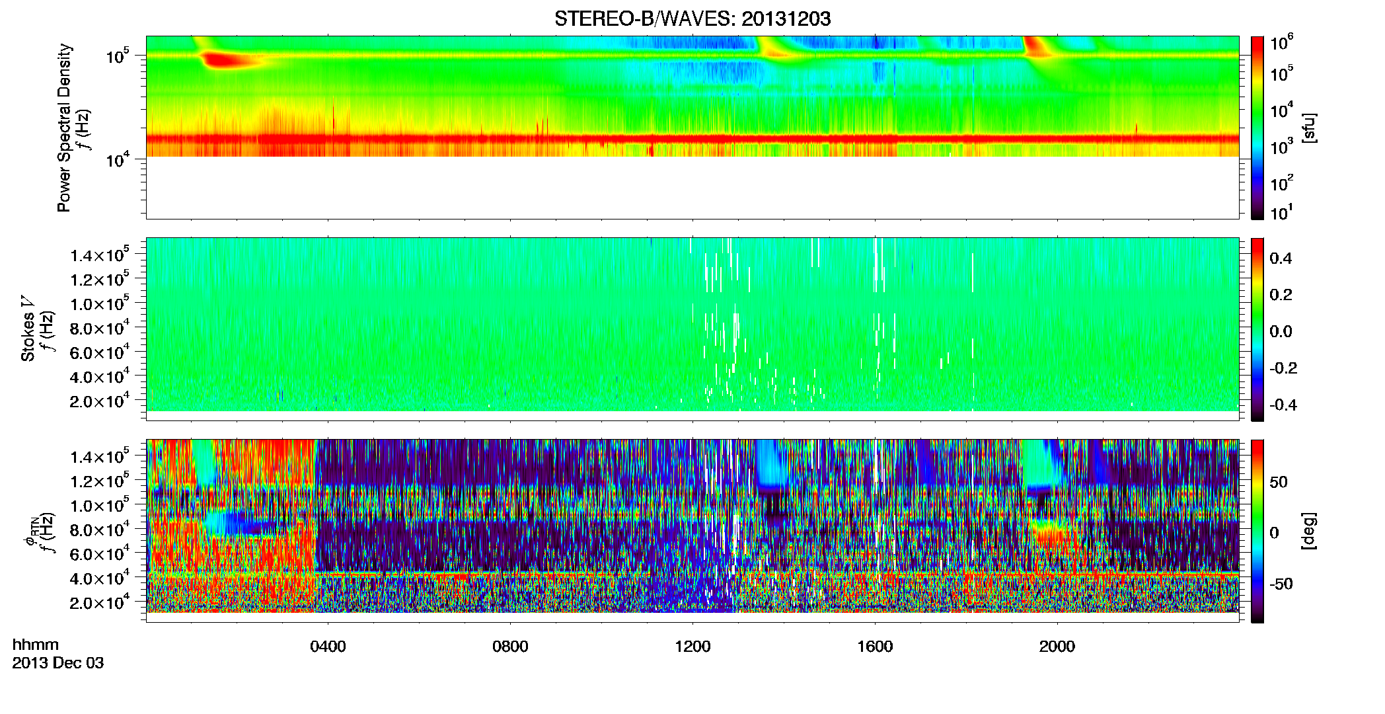Click the 0.0 label on Stokes V colorbar
The height and width of the screenshot is (714, 1385).
[x=1281, y=331]
